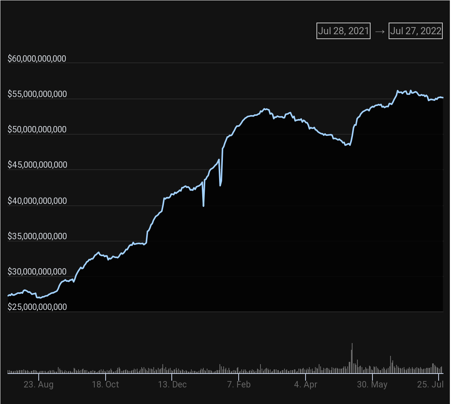The height and width of the screenshot is (404, 451).
Task: Click the 18. Oct date axis label
Action: [x=105, y=384]
